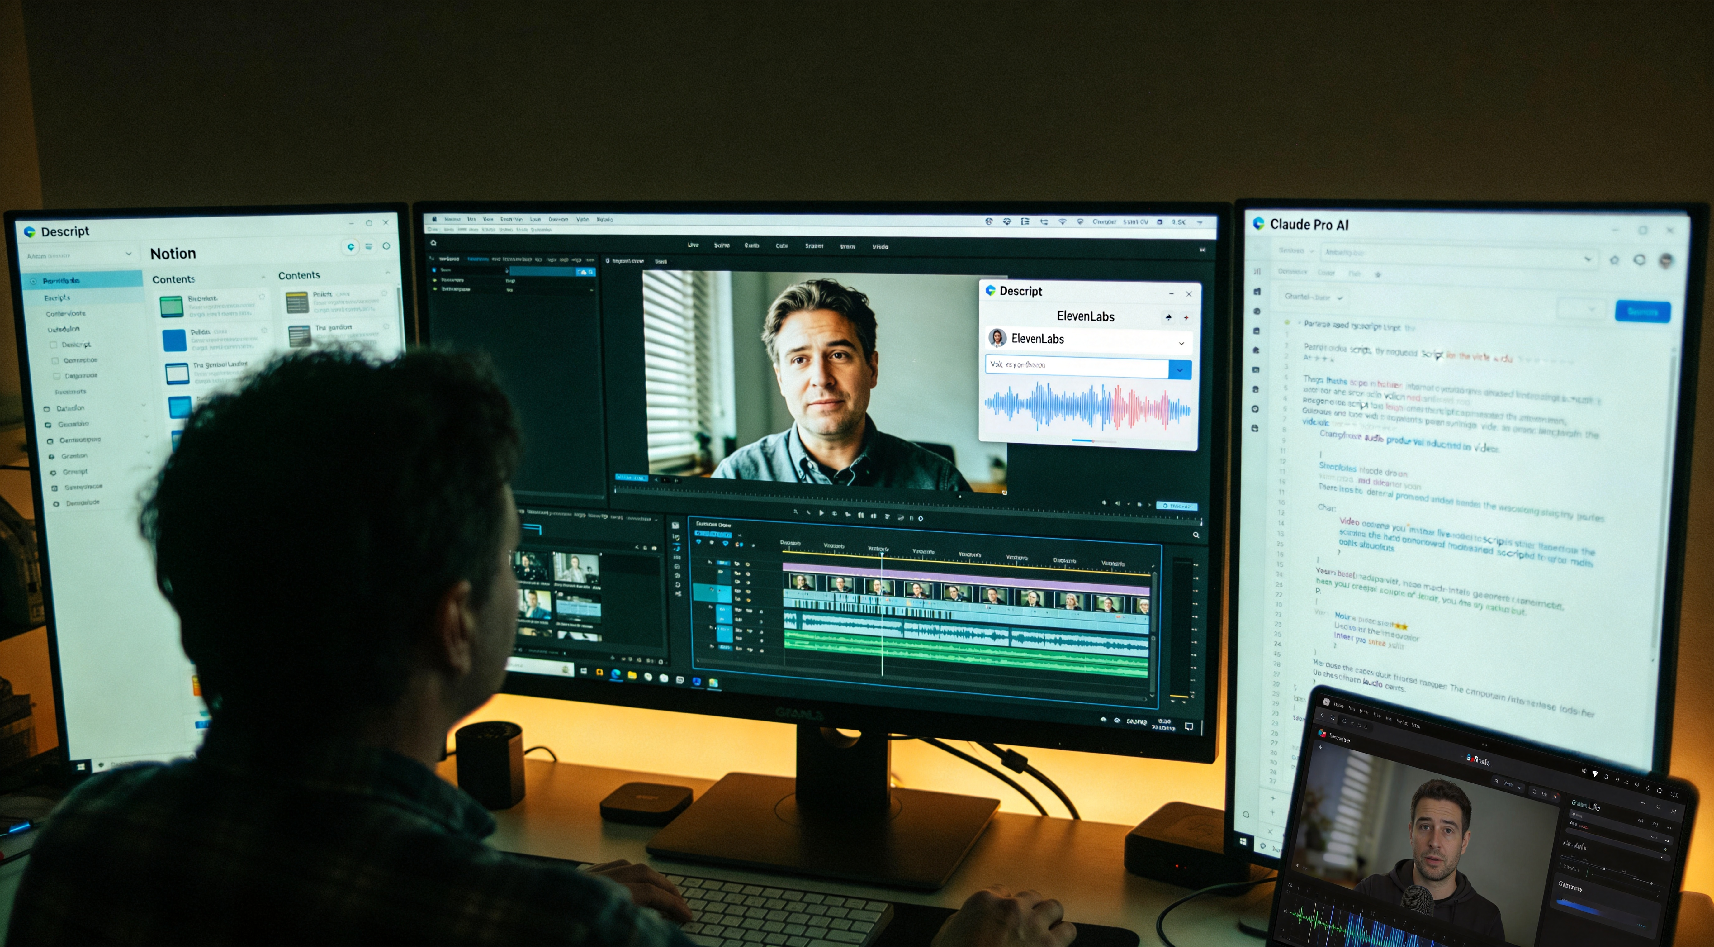Tick the middle of three sidebar checkboxes
This screenshot has height=947, width=1714.
[56, 361]
